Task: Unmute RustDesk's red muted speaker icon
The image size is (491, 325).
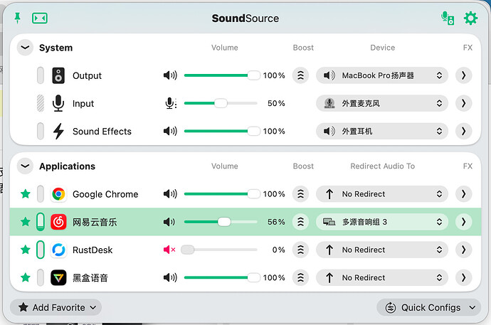Action: [x=169, y=250]
